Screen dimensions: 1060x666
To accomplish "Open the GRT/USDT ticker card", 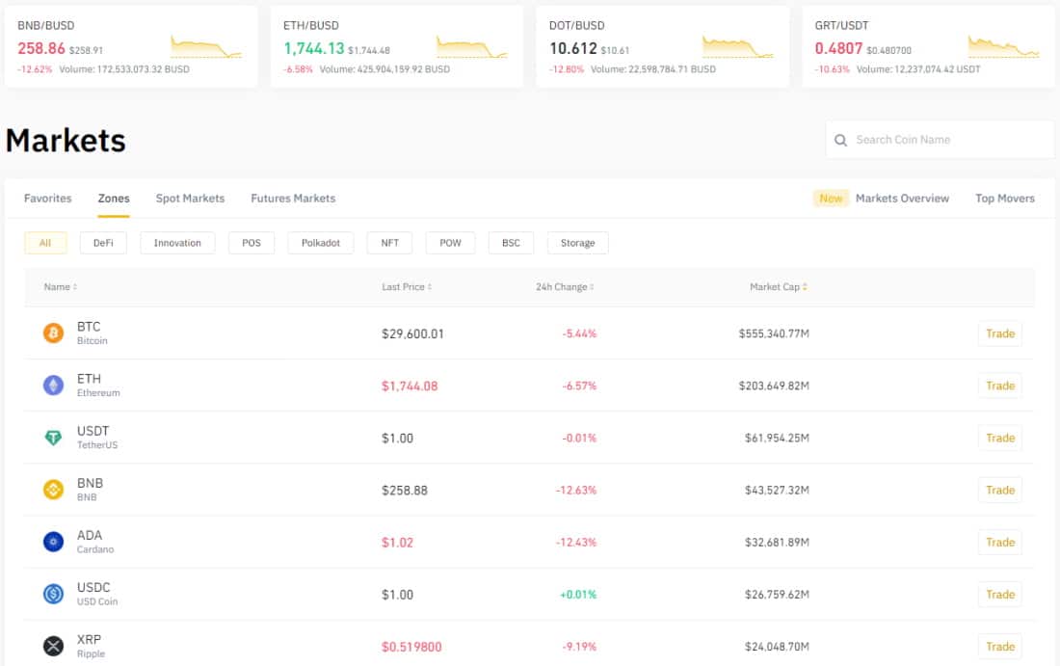I will click(928, 46).
